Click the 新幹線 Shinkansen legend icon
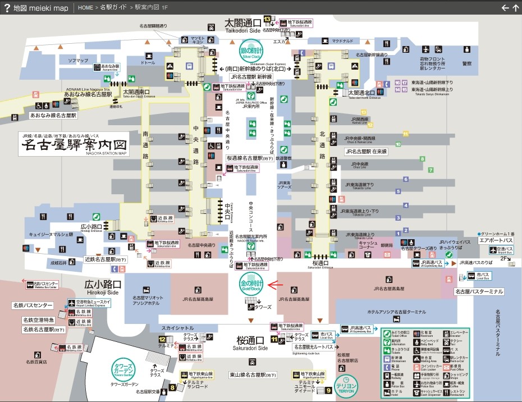The image size is (522, 402). tap(387, 359)
